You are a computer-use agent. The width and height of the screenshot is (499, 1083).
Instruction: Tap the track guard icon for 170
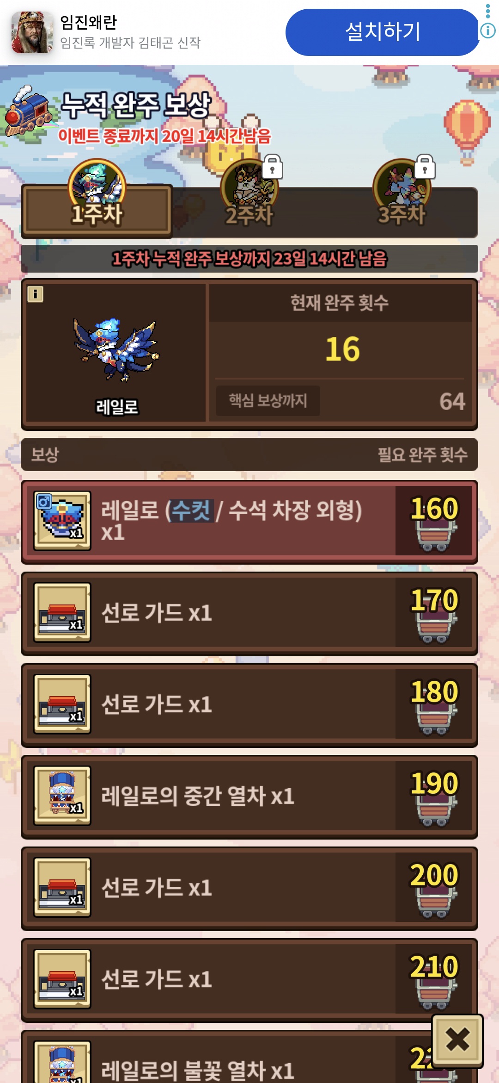coord(62,612)
